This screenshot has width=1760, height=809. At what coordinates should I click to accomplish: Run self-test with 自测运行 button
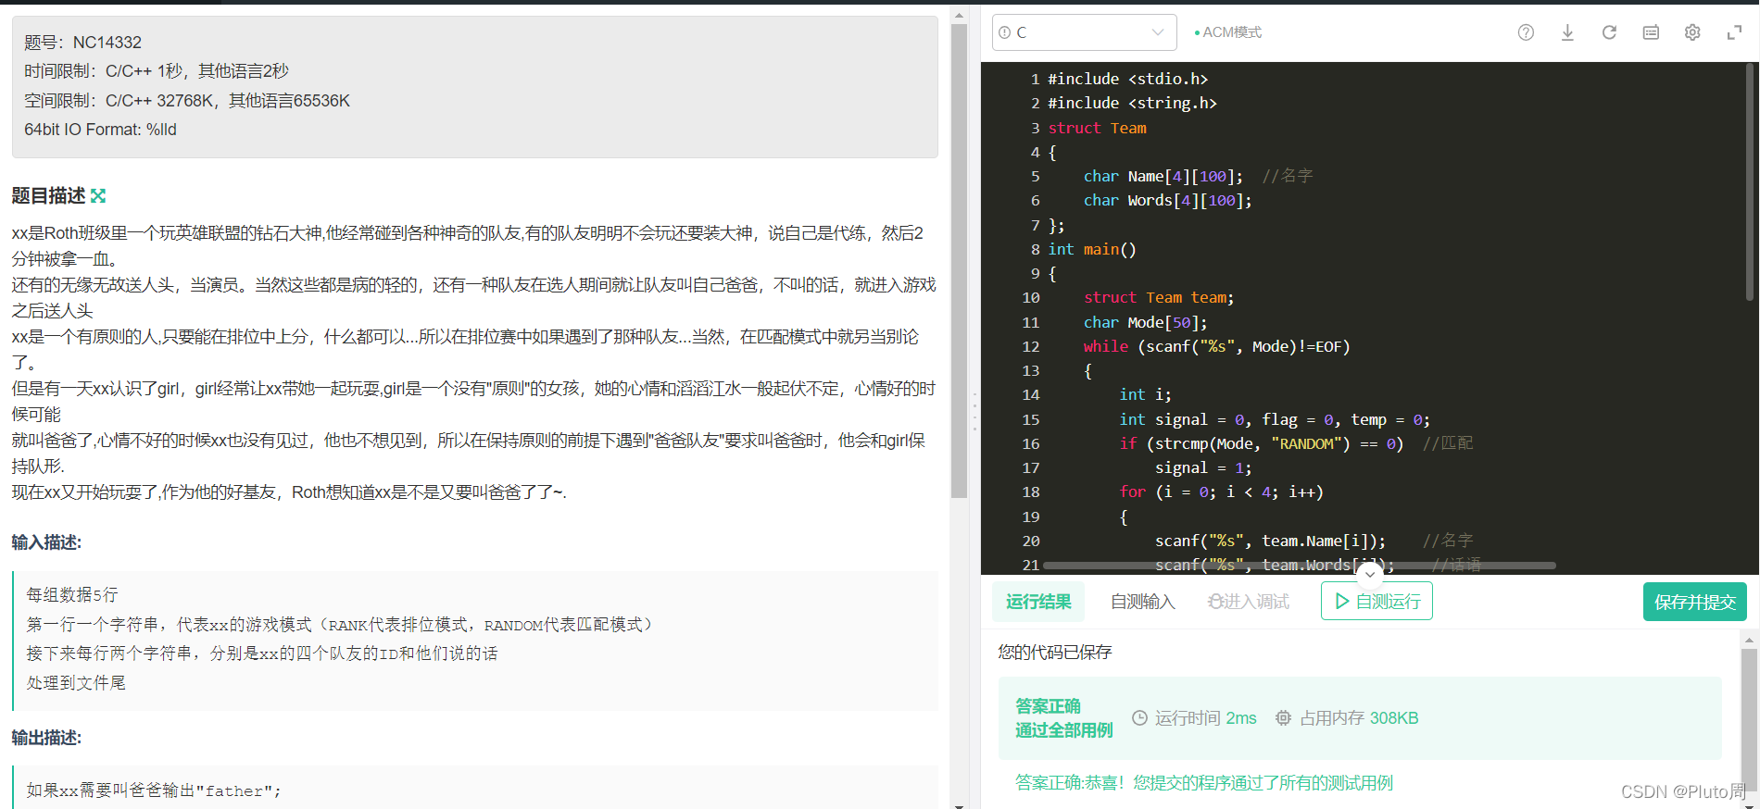[1377, 602]
